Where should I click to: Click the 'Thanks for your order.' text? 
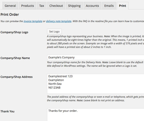point(63,111)
